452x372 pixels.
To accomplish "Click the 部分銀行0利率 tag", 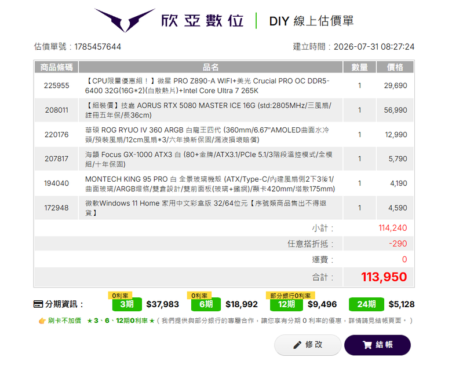I will 290,296.
